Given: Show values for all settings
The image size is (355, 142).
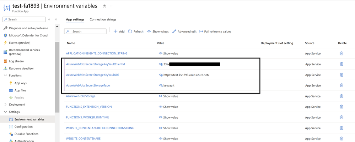Looking at the screenshot, I should (x=158, y=31).
